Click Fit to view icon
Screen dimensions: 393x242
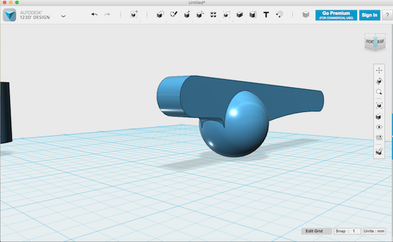tap(379, 105)
